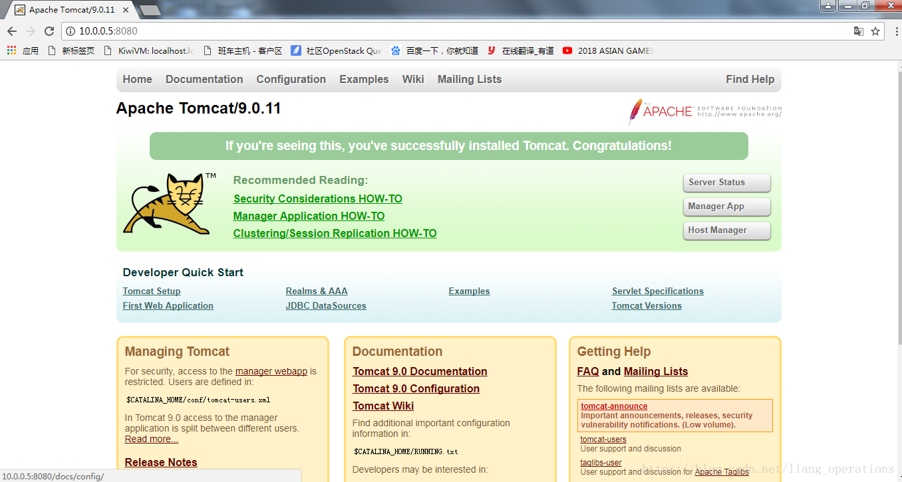The image size is (902, 482).
Task: Open the Home navigation item
Action: [x=138, y=80]
